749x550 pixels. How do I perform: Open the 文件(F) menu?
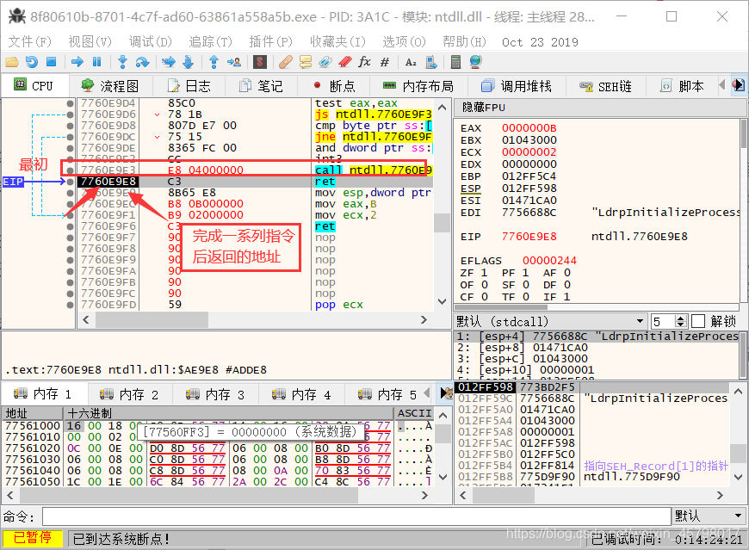[x=29, y=42]
